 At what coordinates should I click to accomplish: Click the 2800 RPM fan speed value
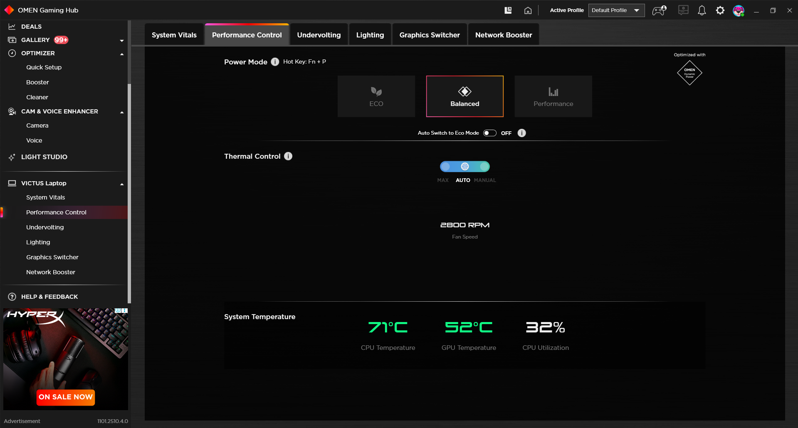point(465,225)
